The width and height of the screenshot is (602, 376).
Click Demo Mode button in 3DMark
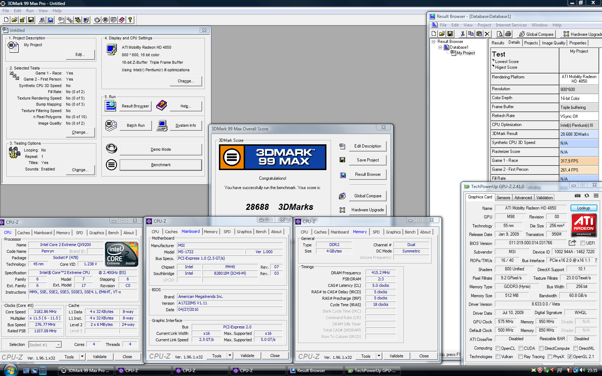161,150
